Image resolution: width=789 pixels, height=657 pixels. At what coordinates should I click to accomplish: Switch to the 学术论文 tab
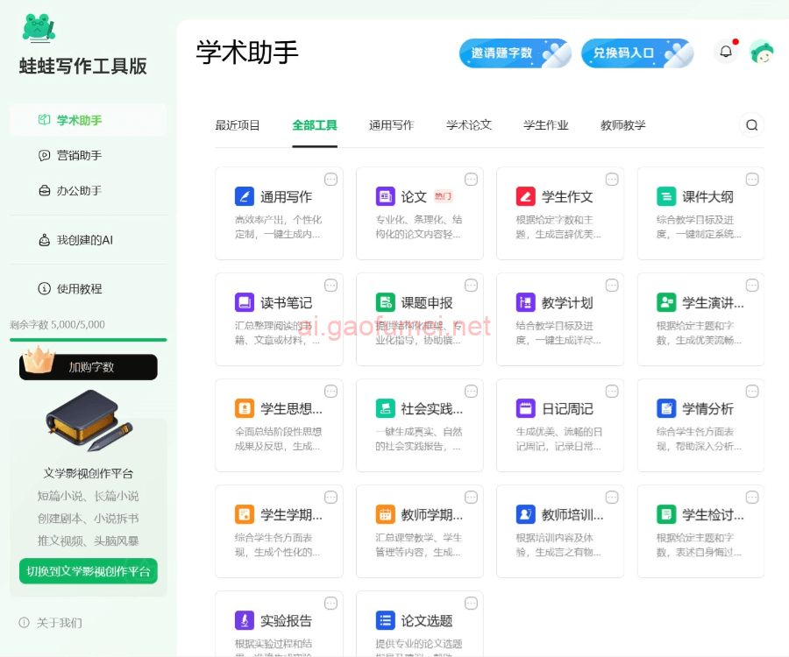pyautogui.click(x=469, y=125)
